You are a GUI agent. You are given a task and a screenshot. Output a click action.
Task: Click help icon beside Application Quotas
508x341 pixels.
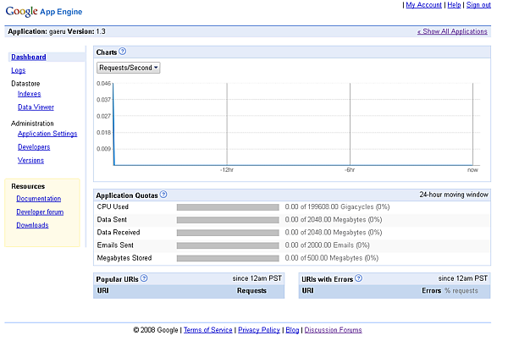[163, 195]
